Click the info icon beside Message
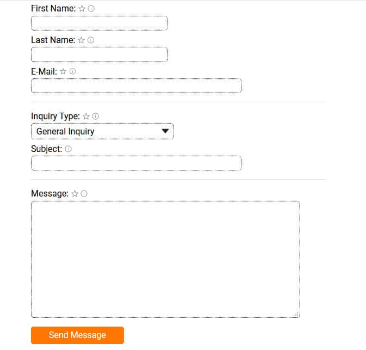Screen dimensions: 366x350 (84, 193)
